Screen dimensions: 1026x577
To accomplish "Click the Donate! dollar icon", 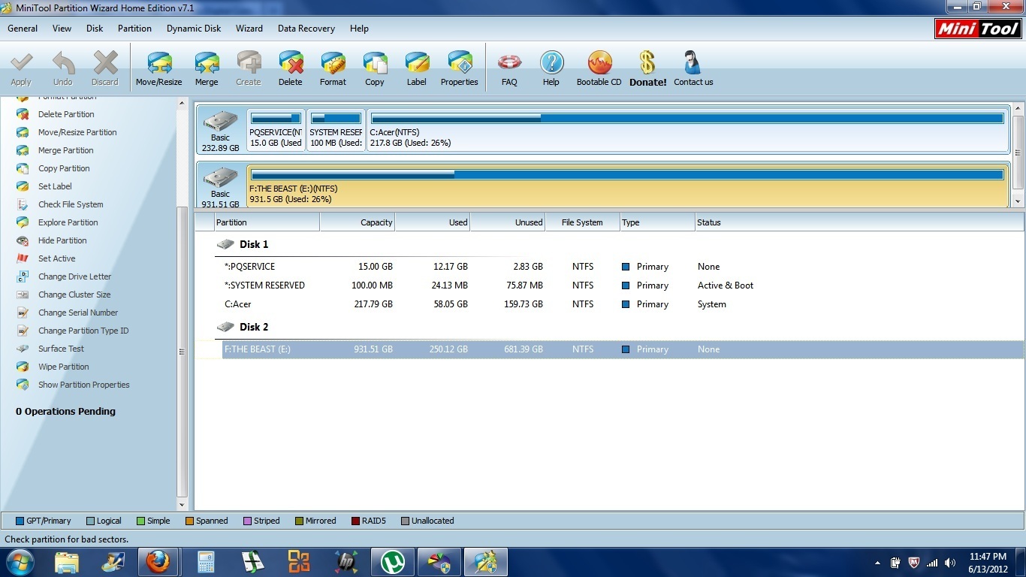I will click(647, 68).
